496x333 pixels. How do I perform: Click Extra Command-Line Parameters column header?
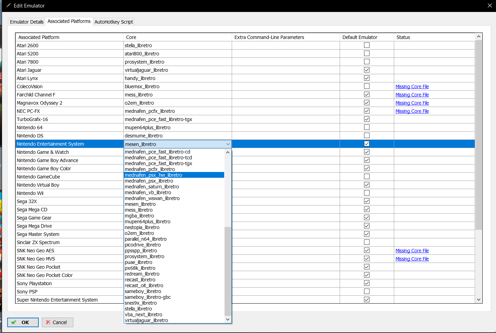286,37
